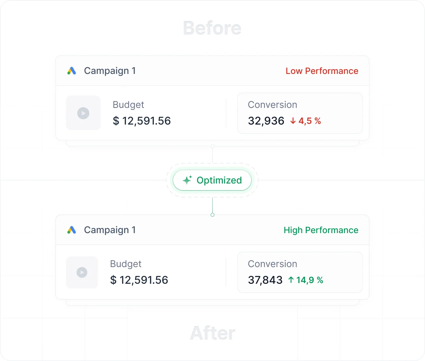This screenshot has height=361, width=425.
Task: Click the After heading at the bottom
Action: [x=212, y=333]
